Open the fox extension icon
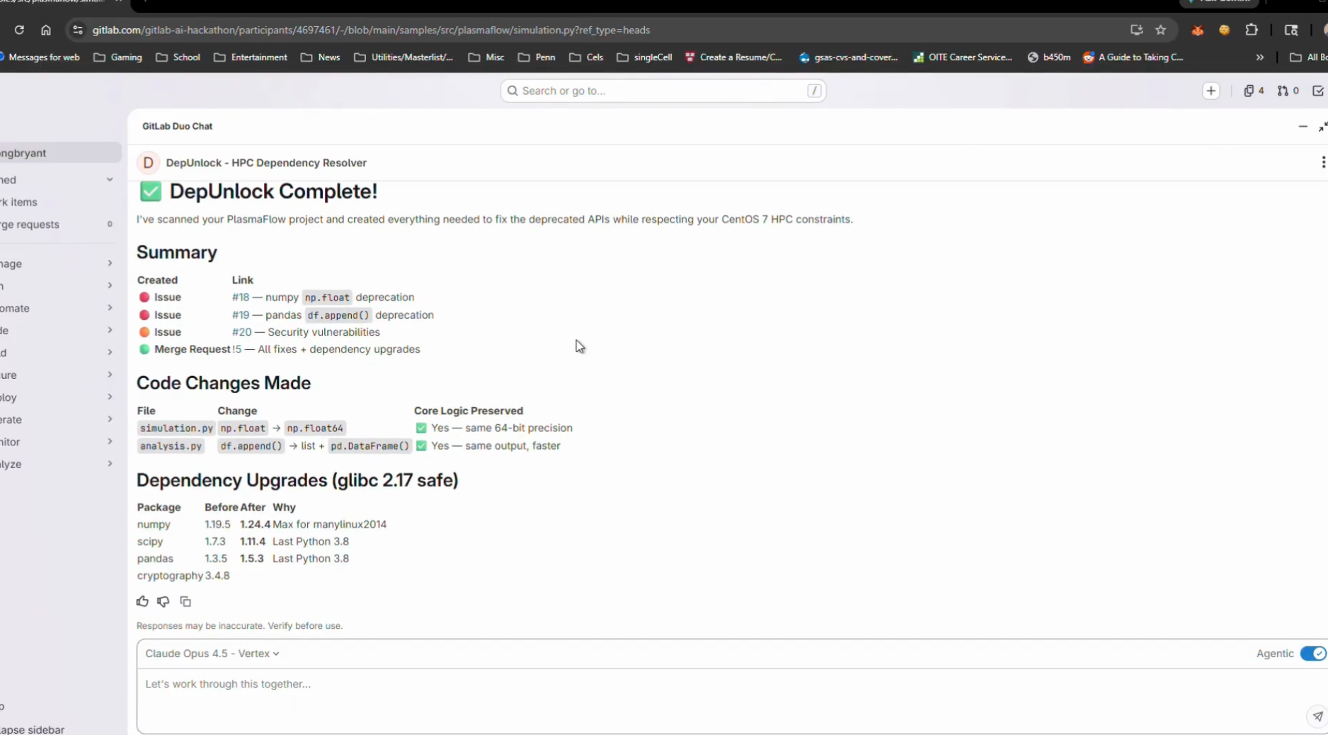Image resolution: width=1328 pixels, height=735 pixels. (1198, 30)
